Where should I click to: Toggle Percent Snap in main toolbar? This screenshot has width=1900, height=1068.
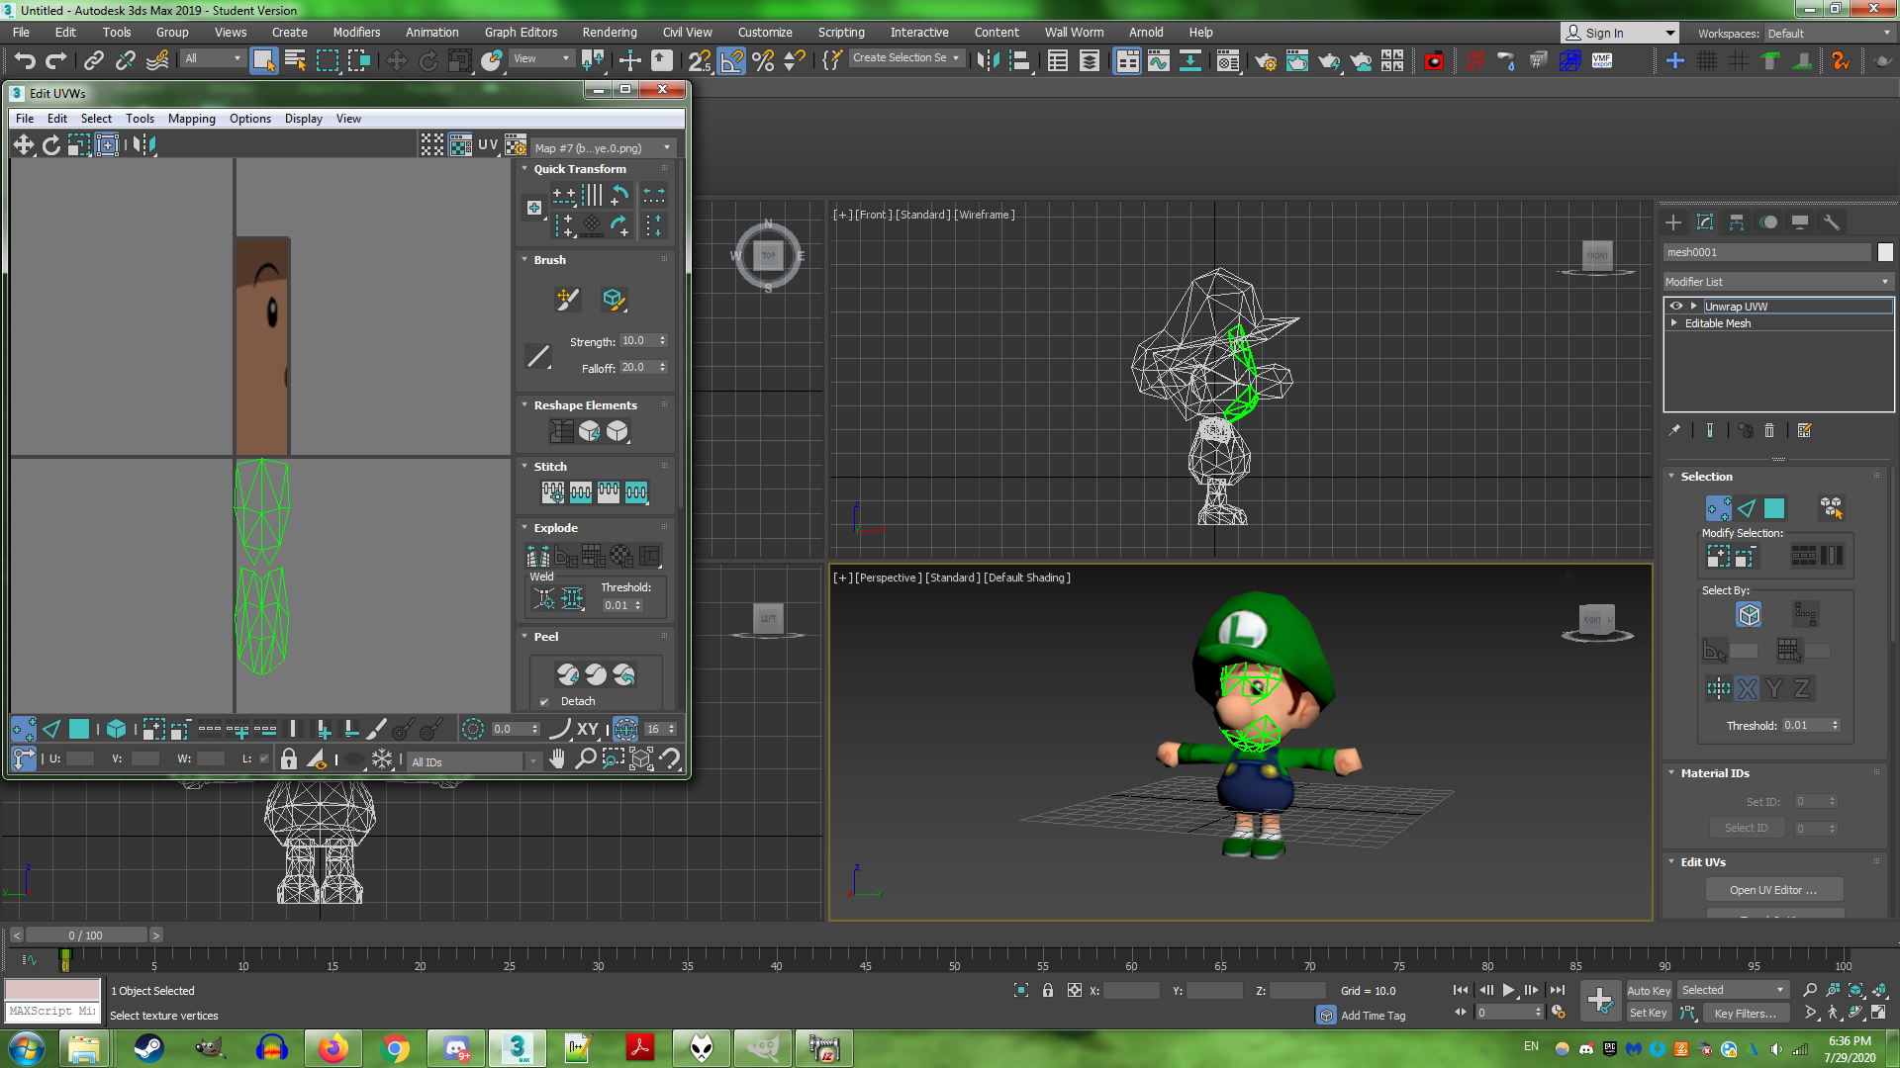763,60
